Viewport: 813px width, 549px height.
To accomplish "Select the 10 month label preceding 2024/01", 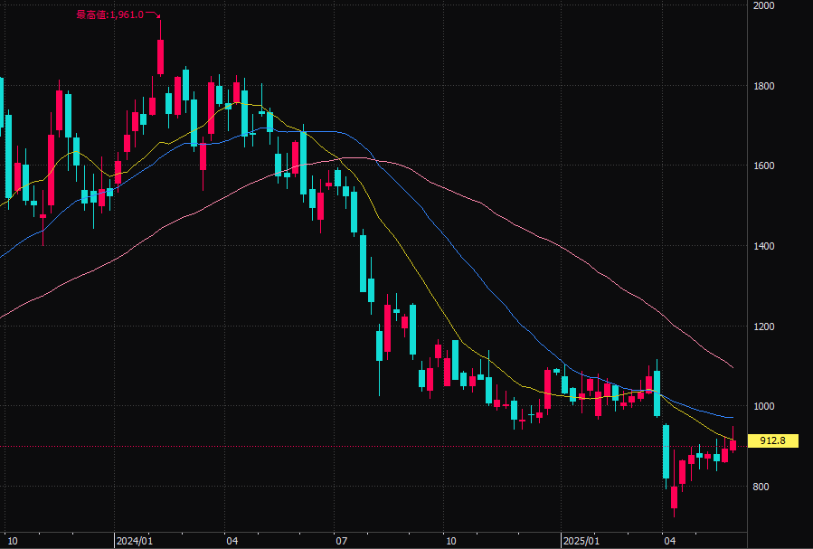I will pyautogui.click(x=12, y=541).
